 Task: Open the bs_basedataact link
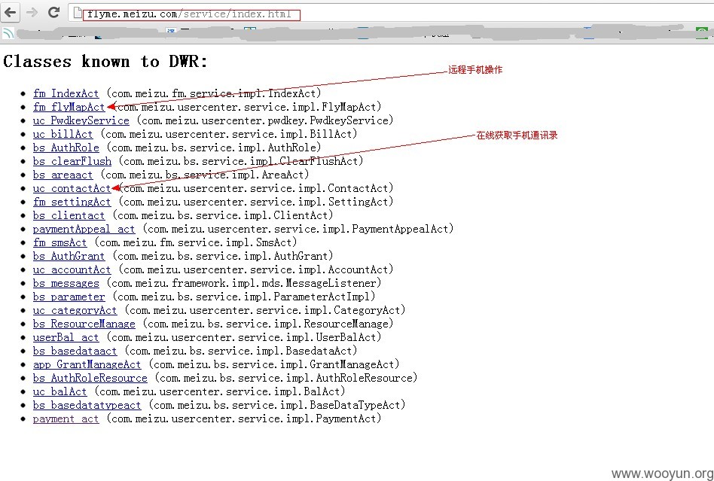tap(75, 351)
